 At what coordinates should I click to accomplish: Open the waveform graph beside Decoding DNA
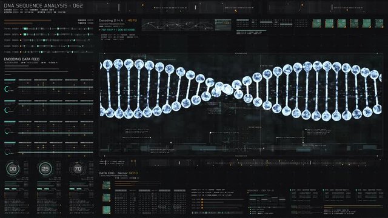178,25
